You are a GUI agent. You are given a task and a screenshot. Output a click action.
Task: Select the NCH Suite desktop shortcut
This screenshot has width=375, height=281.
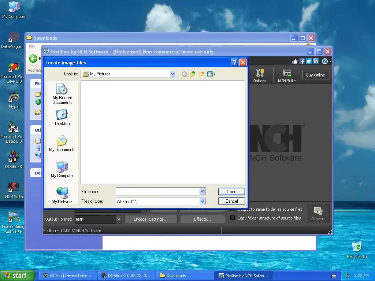[14, 190]
